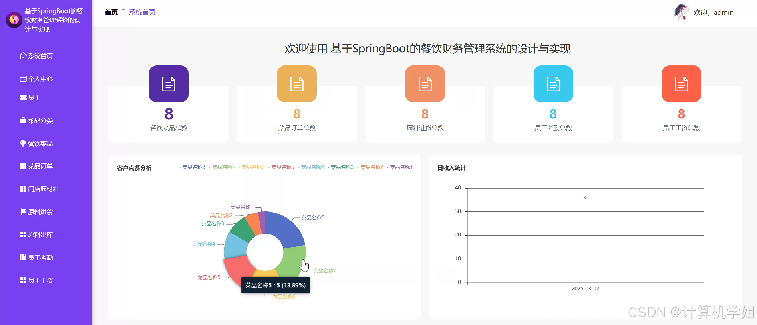Click the data point in 日收入统计 chart
This screenshot has height=325, width=757.
585,197
